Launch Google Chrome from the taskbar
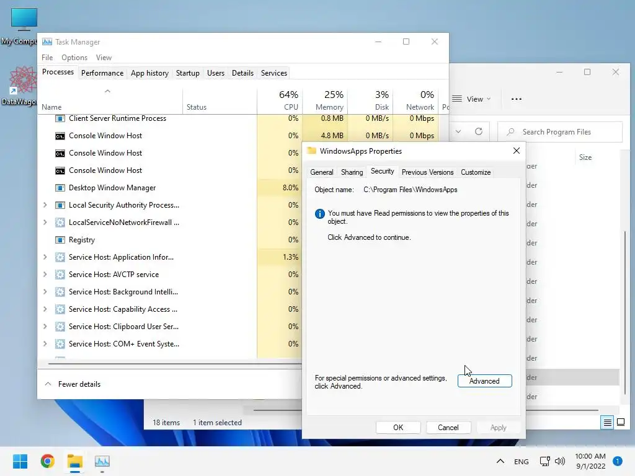The height and width of the screenshot is (476, 635). point(47,461)
